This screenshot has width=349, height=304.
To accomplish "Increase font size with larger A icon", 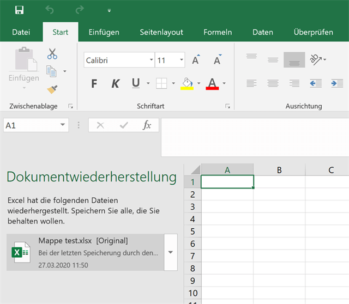I will pos(196,60).
